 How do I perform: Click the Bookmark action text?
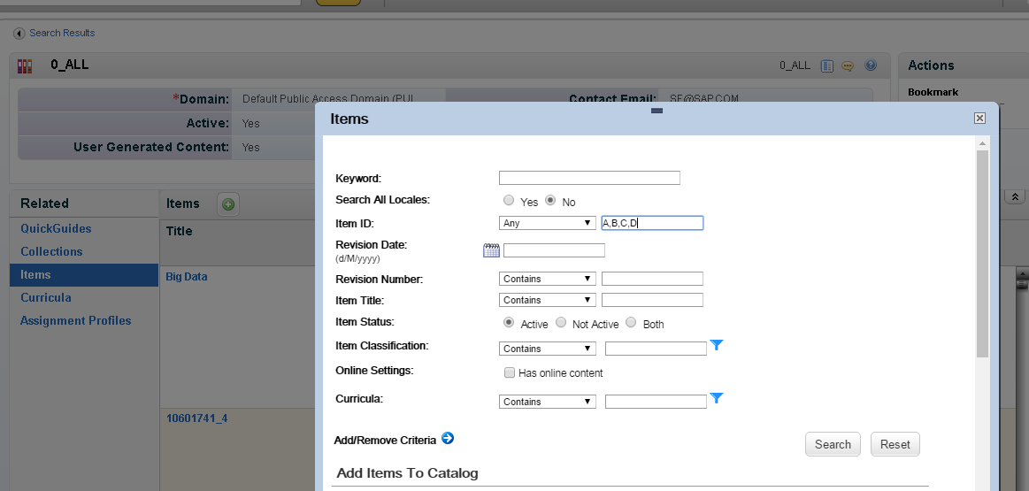[x=933, y=93]
